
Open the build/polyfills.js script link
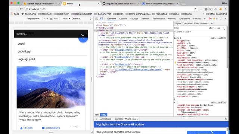pos(125,50)
